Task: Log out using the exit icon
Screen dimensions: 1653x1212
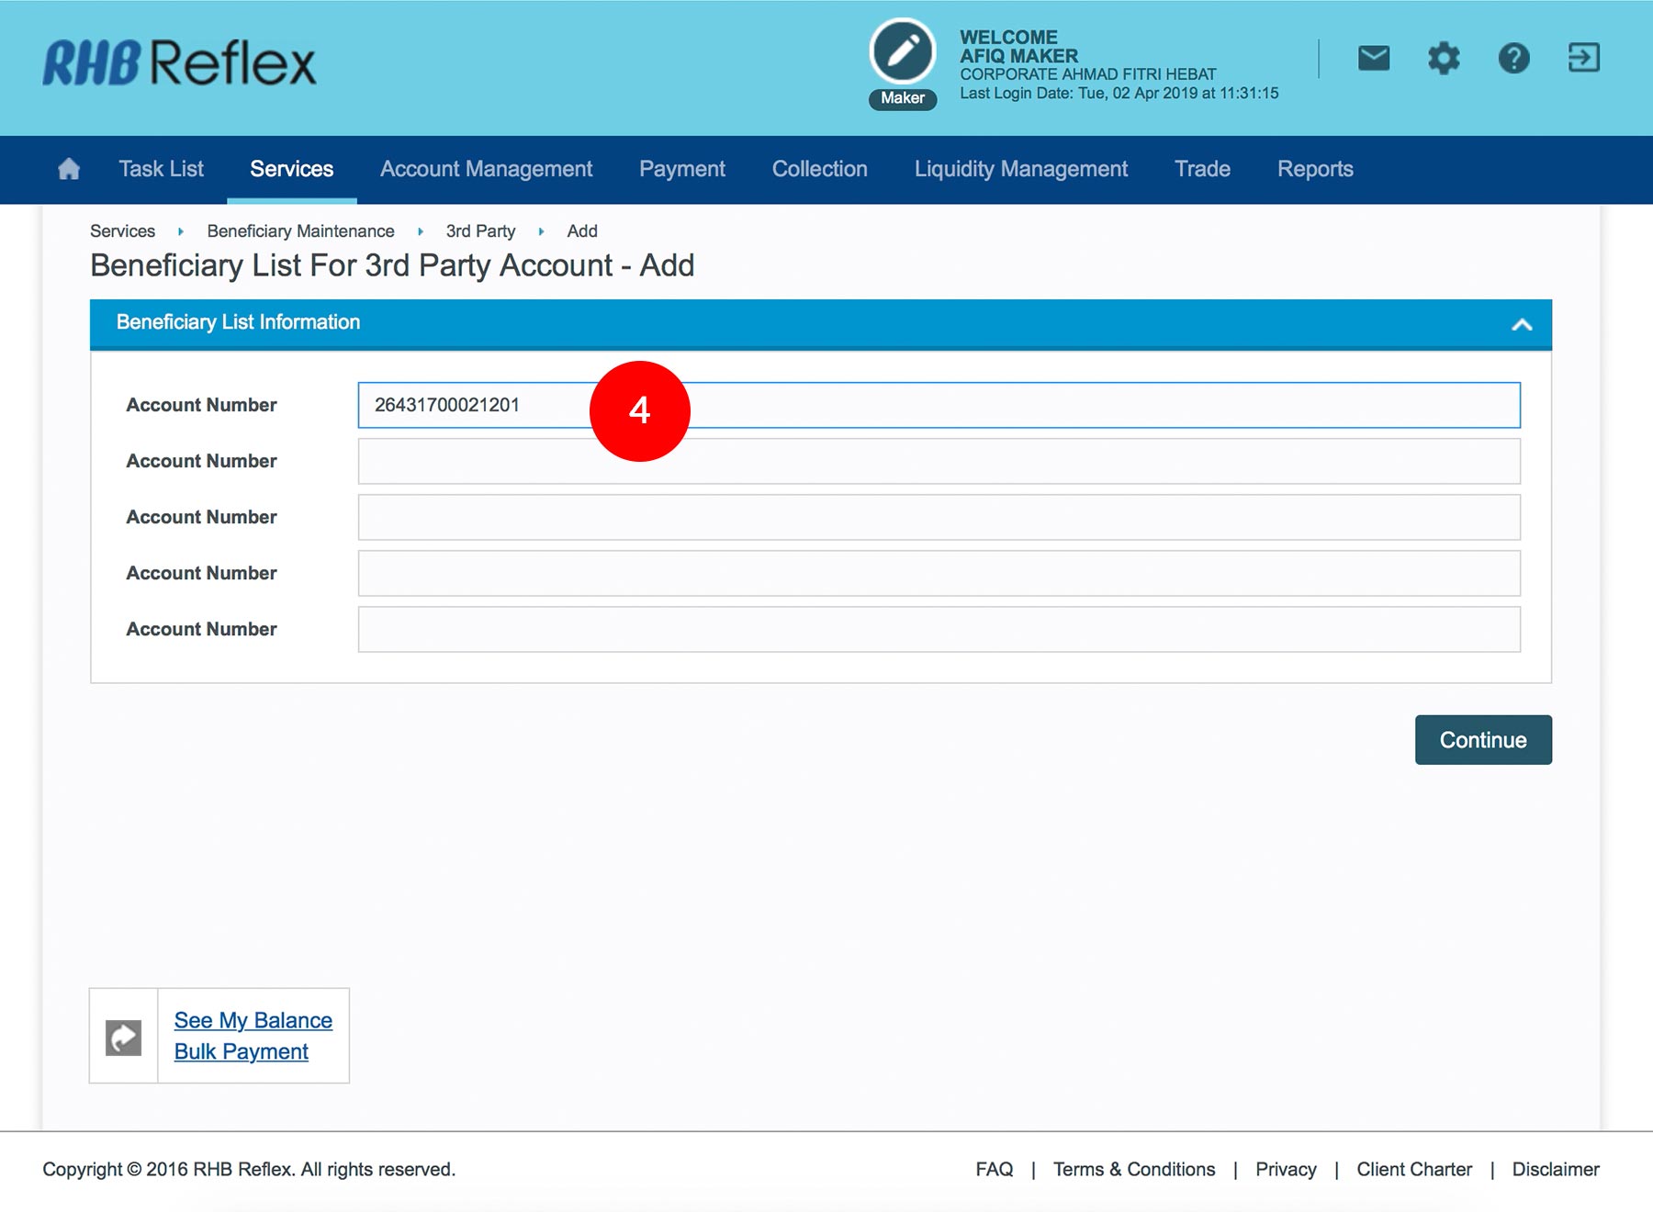Action: tap(1583, 58)
